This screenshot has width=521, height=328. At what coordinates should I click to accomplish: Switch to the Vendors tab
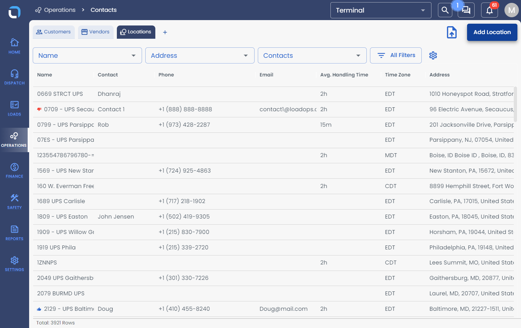tap(96, 32)
